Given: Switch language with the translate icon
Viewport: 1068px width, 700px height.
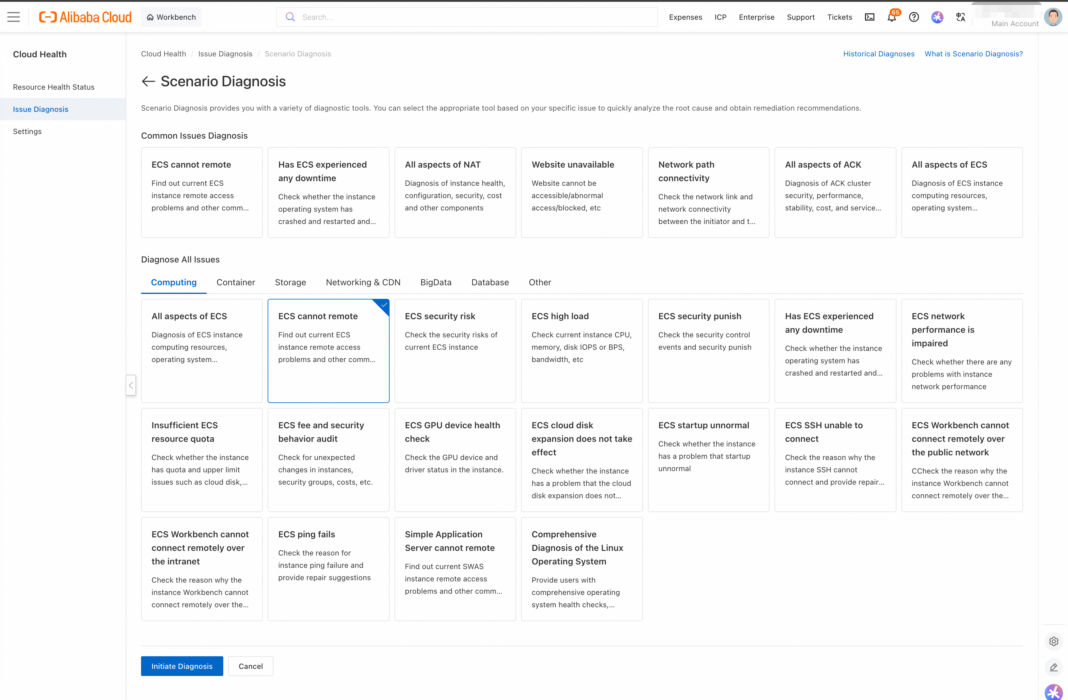Looking at the screenshot, I should coord(960,17).
